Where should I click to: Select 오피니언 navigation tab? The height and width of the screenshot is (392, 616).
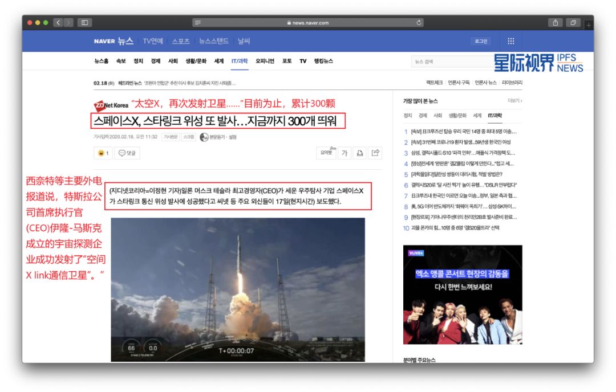(265, 61)
